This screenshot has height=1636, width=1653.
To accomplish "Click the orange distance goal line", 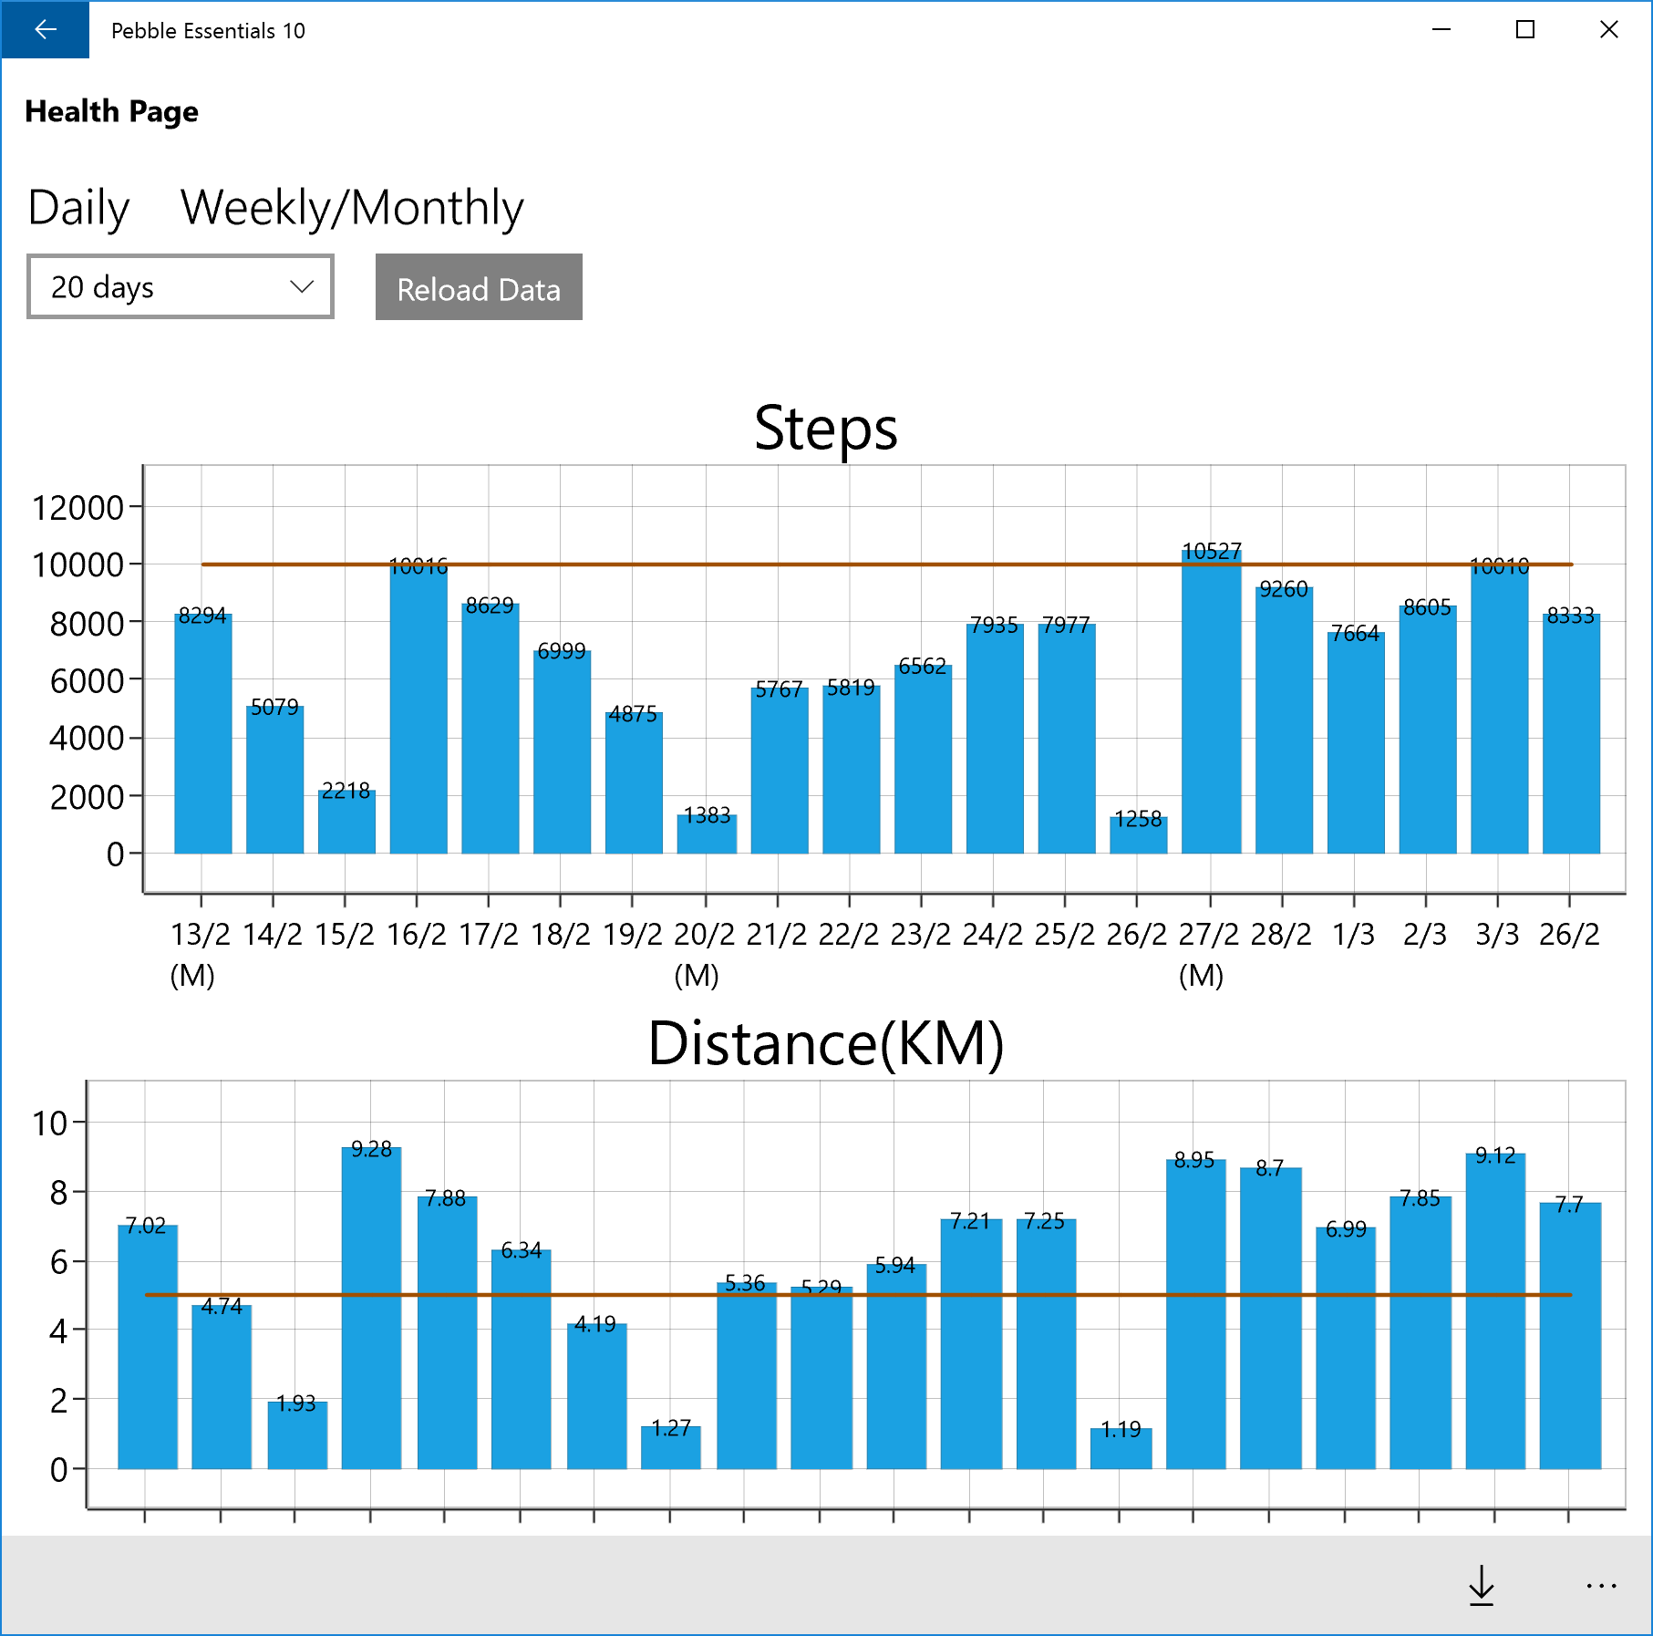I will [x=857, y=1295].
